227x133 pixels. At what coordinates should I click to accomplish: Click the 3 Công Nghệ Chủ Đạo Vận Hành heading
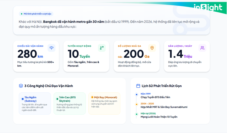[x=49, y=86]
